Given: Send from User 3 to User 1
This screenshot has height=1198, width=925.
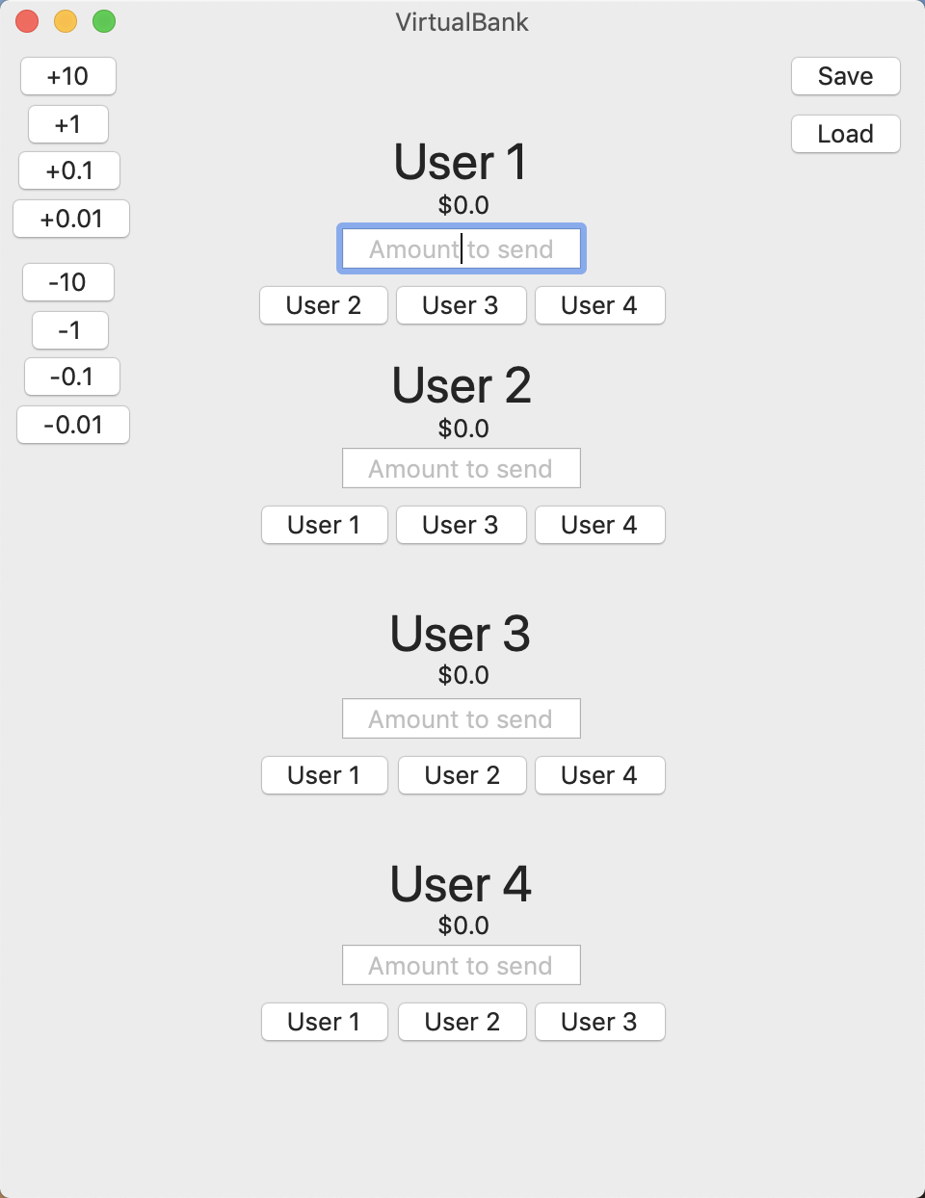Looking at the screenshot, I should [324, 775].
